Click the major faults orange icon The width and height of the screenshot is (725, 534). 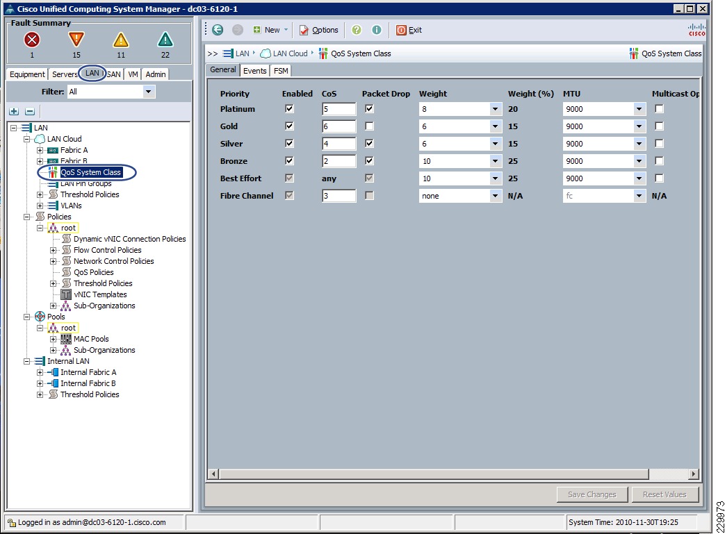pyautogui.click(x=76, y=40)
